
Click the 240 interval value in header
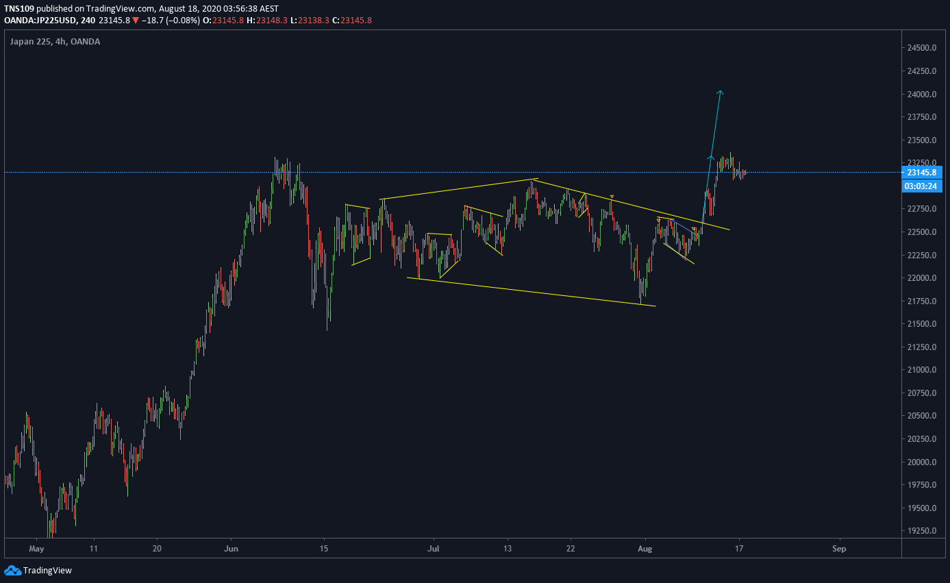[88, 21]
